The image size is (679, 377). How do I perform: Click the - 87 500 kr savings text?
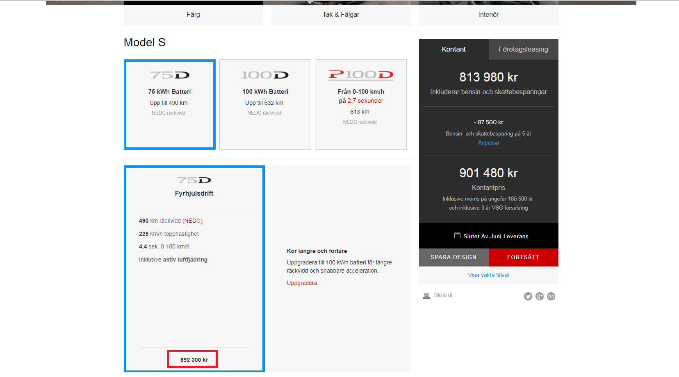point(488,122)
